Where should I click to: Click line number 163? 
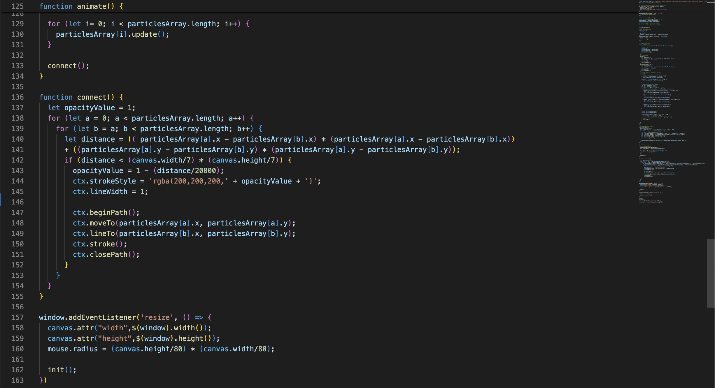pos(17,380)
